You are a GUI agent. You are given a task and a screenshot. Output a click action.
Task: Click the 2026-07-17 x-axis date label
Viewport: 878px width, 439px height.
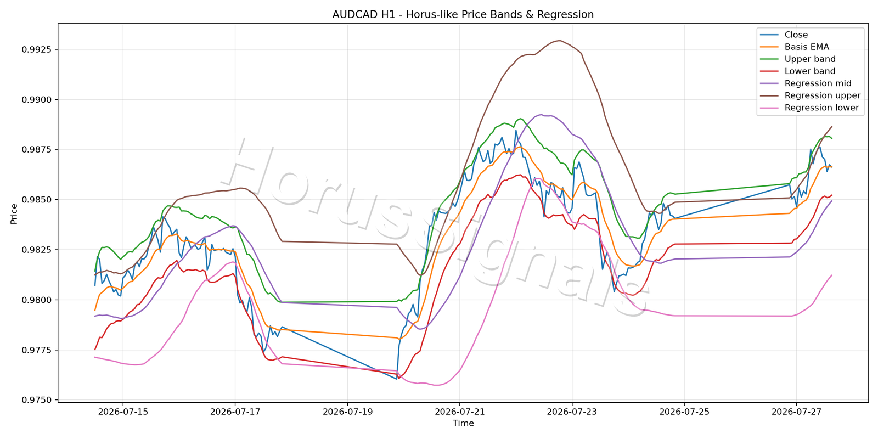[235, 412]
